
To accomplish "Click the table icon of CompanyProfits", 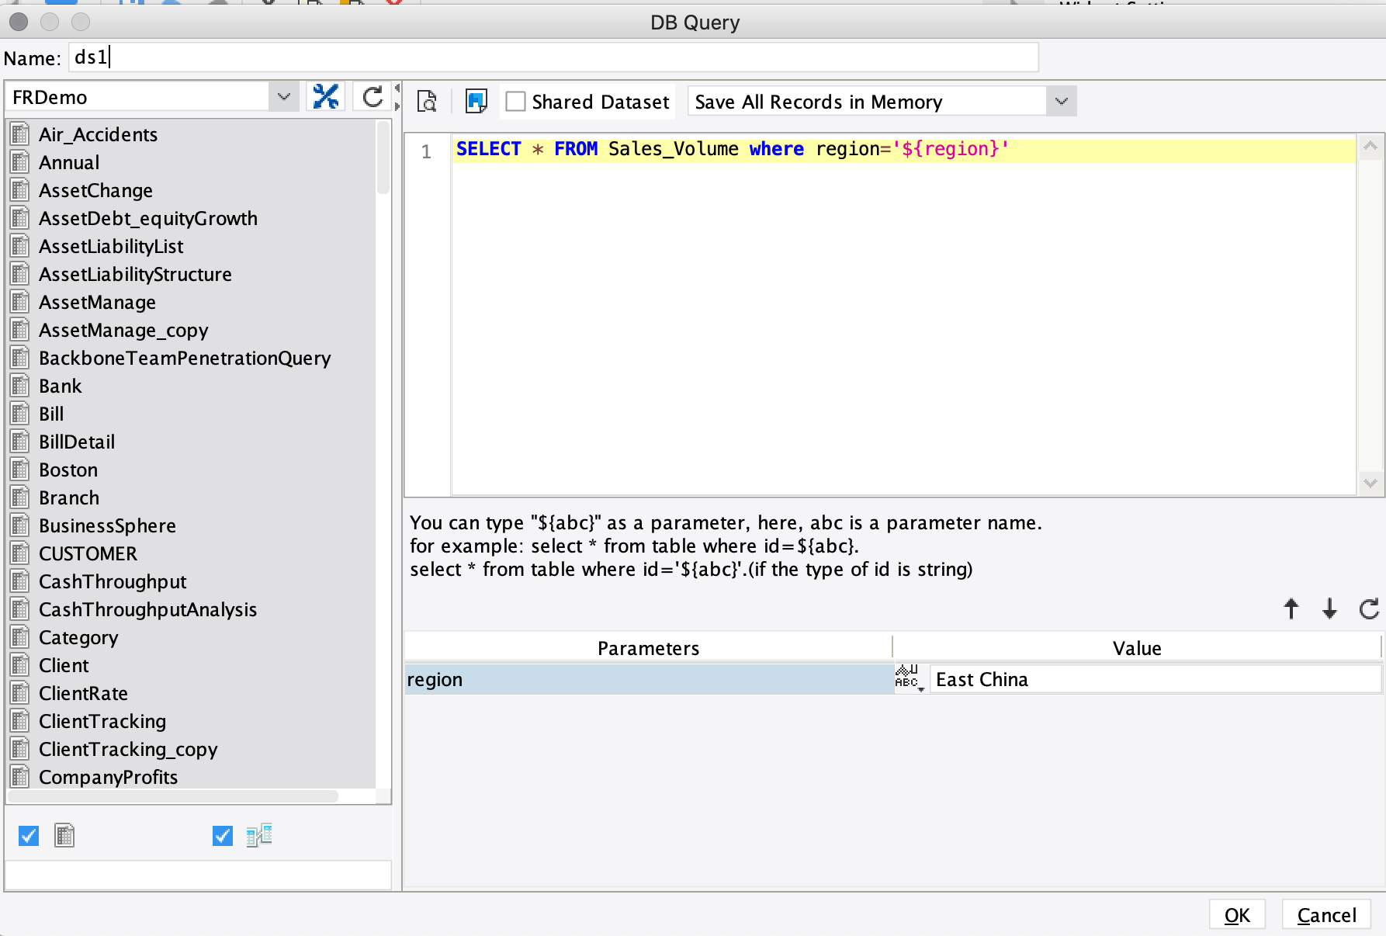I will (x=20, y=777).
